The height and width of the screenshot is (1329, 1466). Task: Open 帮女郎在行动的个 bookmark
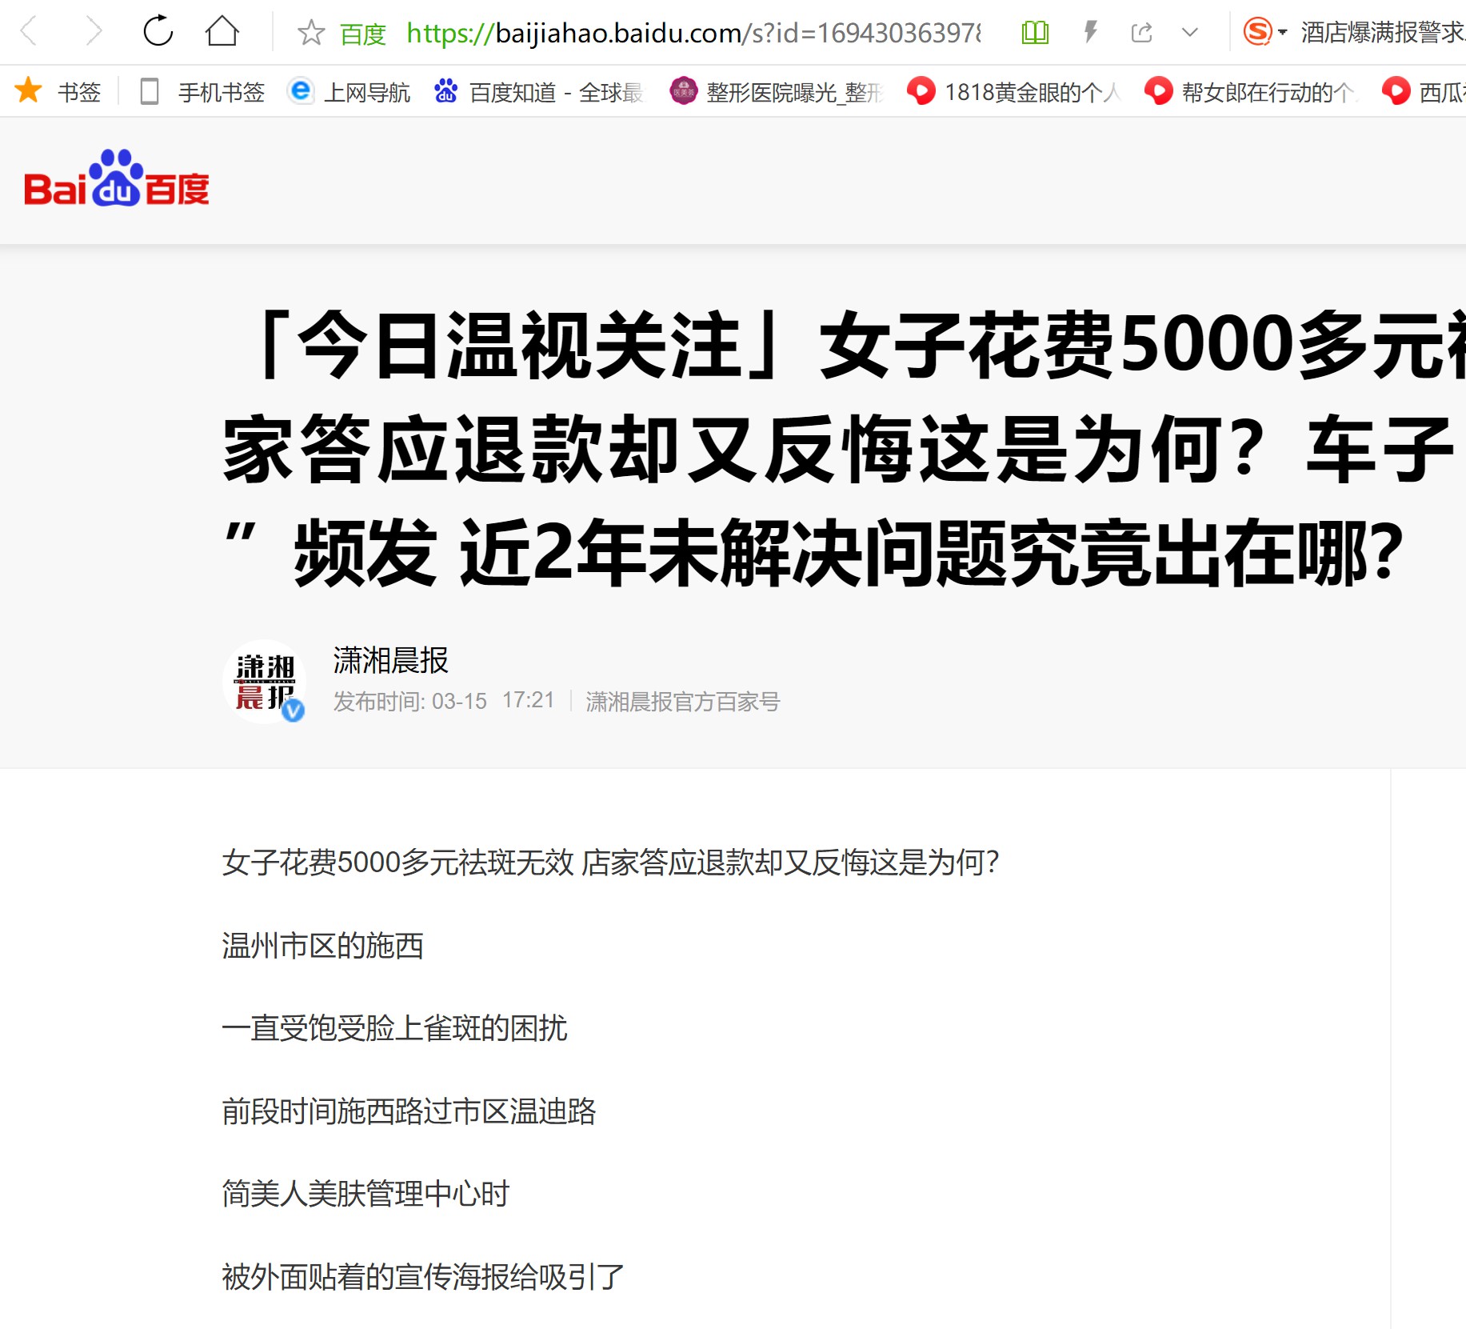pos(1250,92)
